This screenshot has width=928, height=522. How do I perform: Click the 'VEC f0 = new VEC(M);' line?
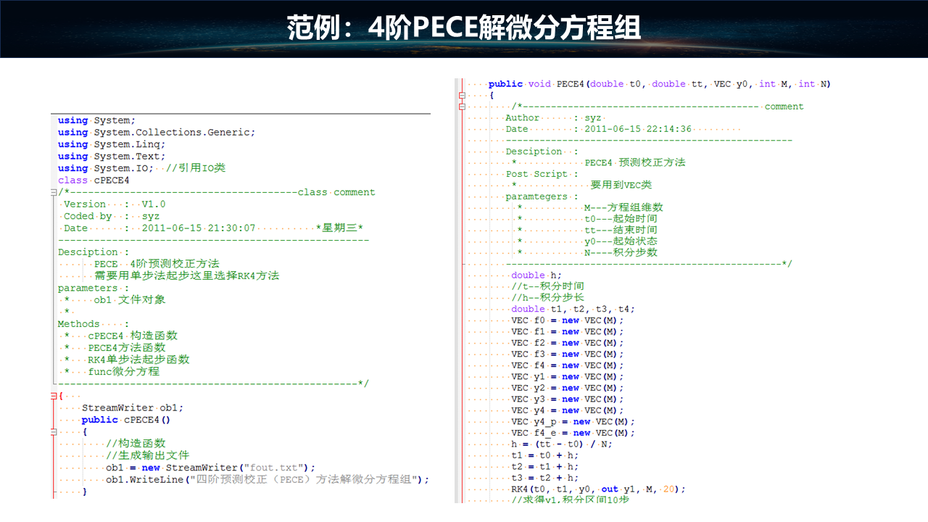pos(567,320)
